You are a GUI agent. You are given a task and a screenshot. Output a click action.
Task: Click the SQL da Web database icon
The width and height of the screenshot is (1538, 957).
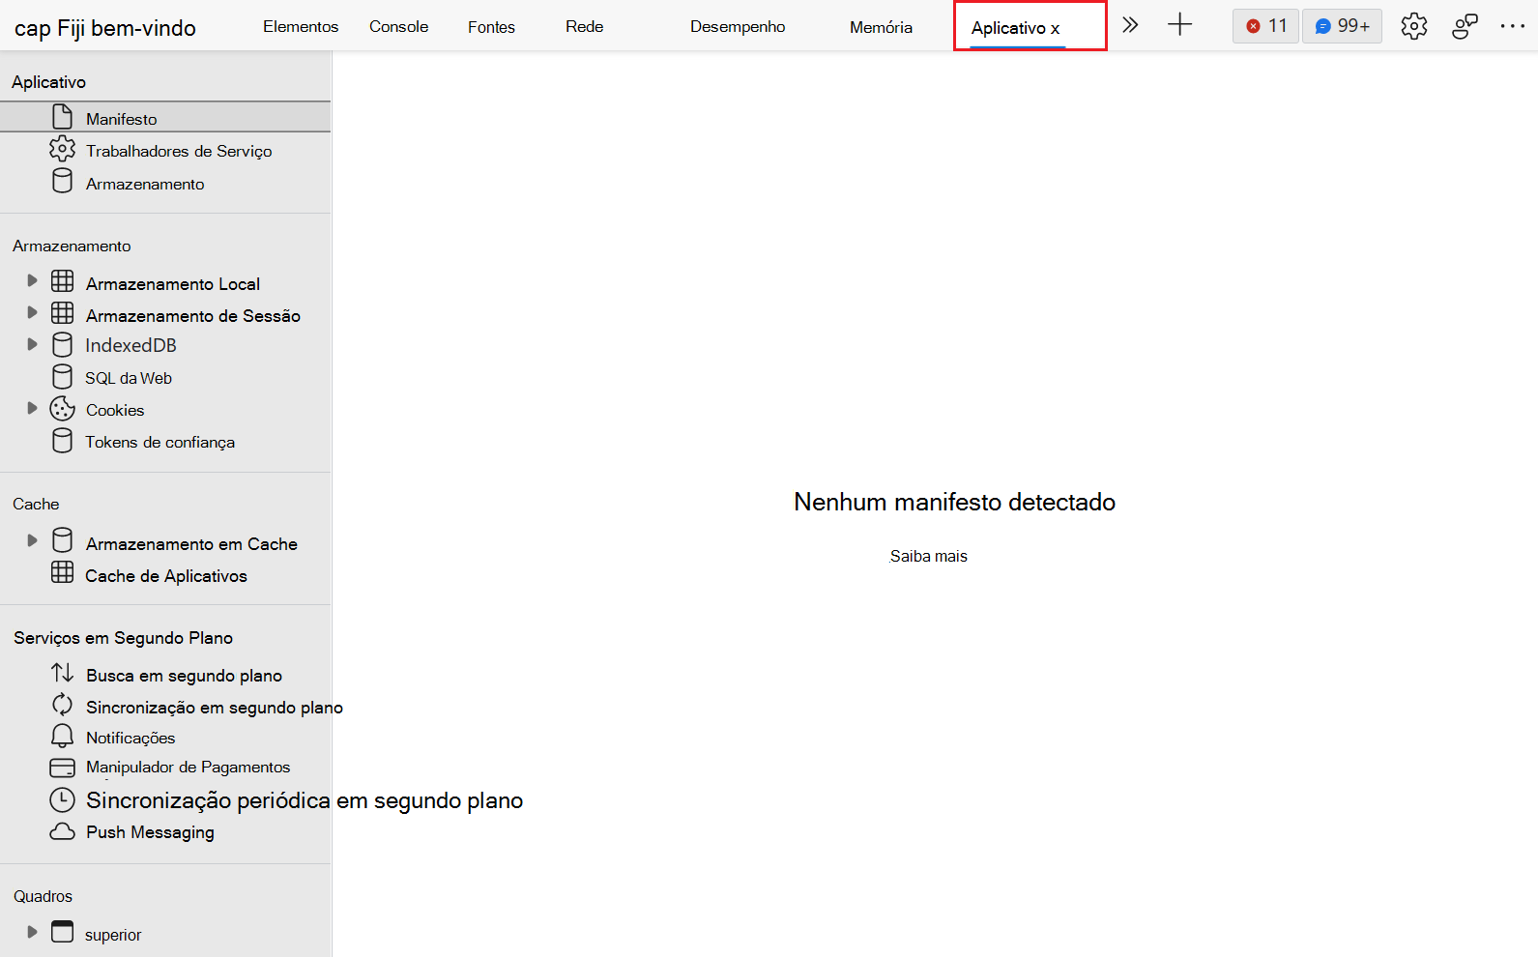pos(62,376)
